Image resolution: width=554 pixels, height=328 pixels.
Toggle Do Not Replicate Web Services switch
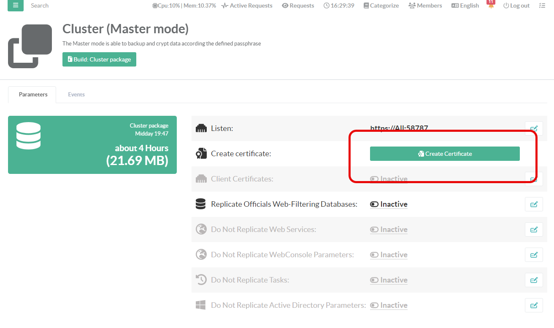pos(374,229)
